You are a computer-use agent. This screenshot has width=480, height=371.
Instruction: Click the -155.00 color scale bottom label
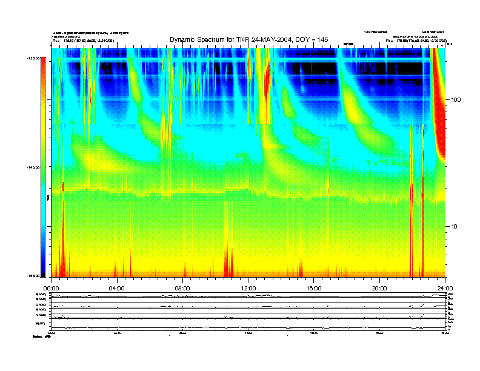click(34, 276)
